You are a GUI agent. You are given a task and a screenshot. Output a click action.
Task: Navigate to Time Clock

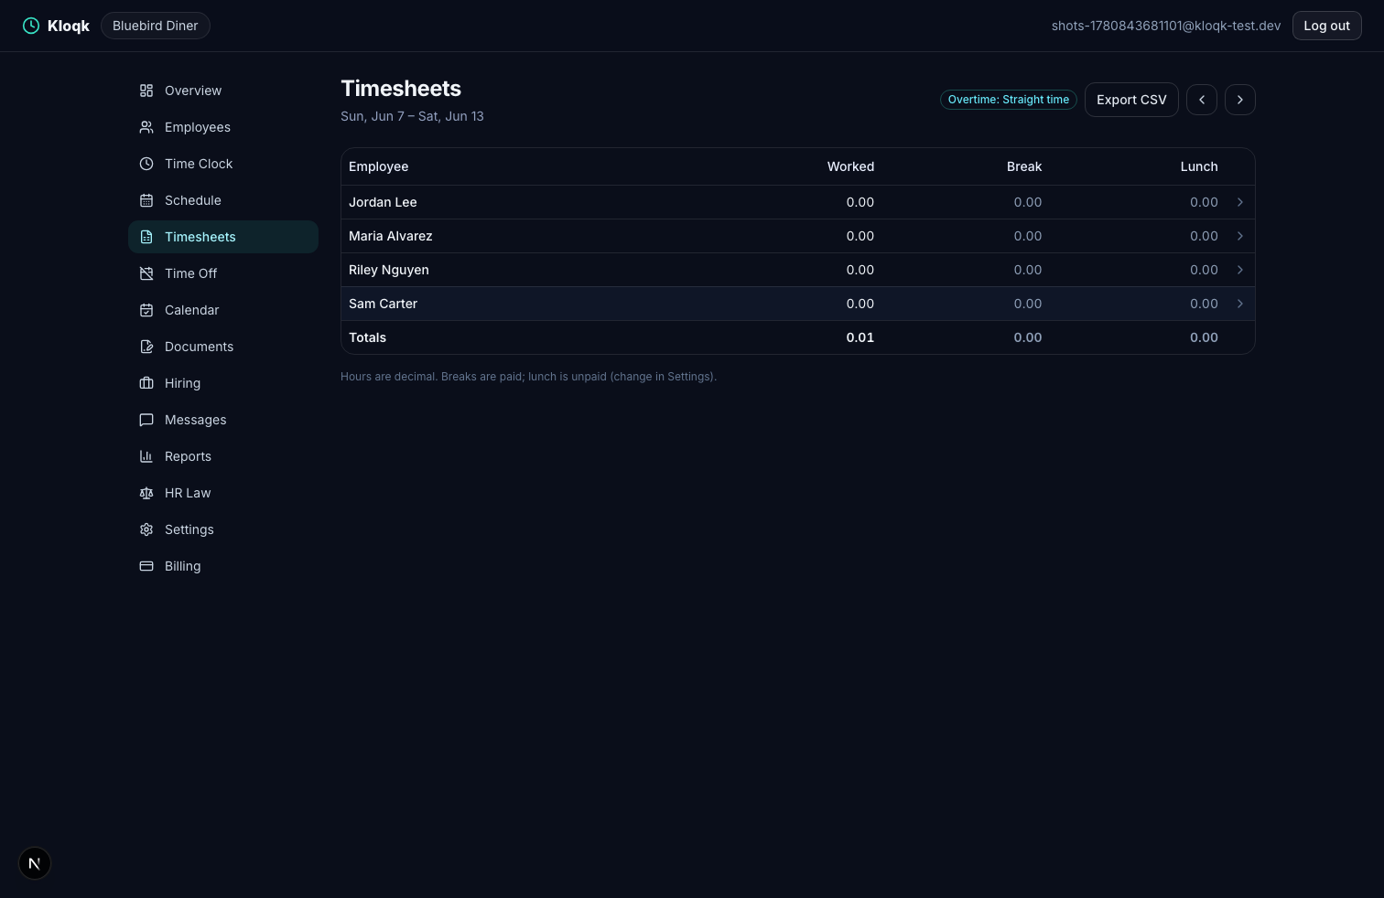click(x=223, y=164)
